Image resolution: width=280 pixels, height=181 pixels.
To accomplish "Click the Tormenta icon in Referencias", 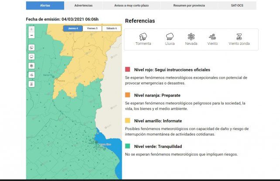I will pyautogui.click(x=143, y=37).
